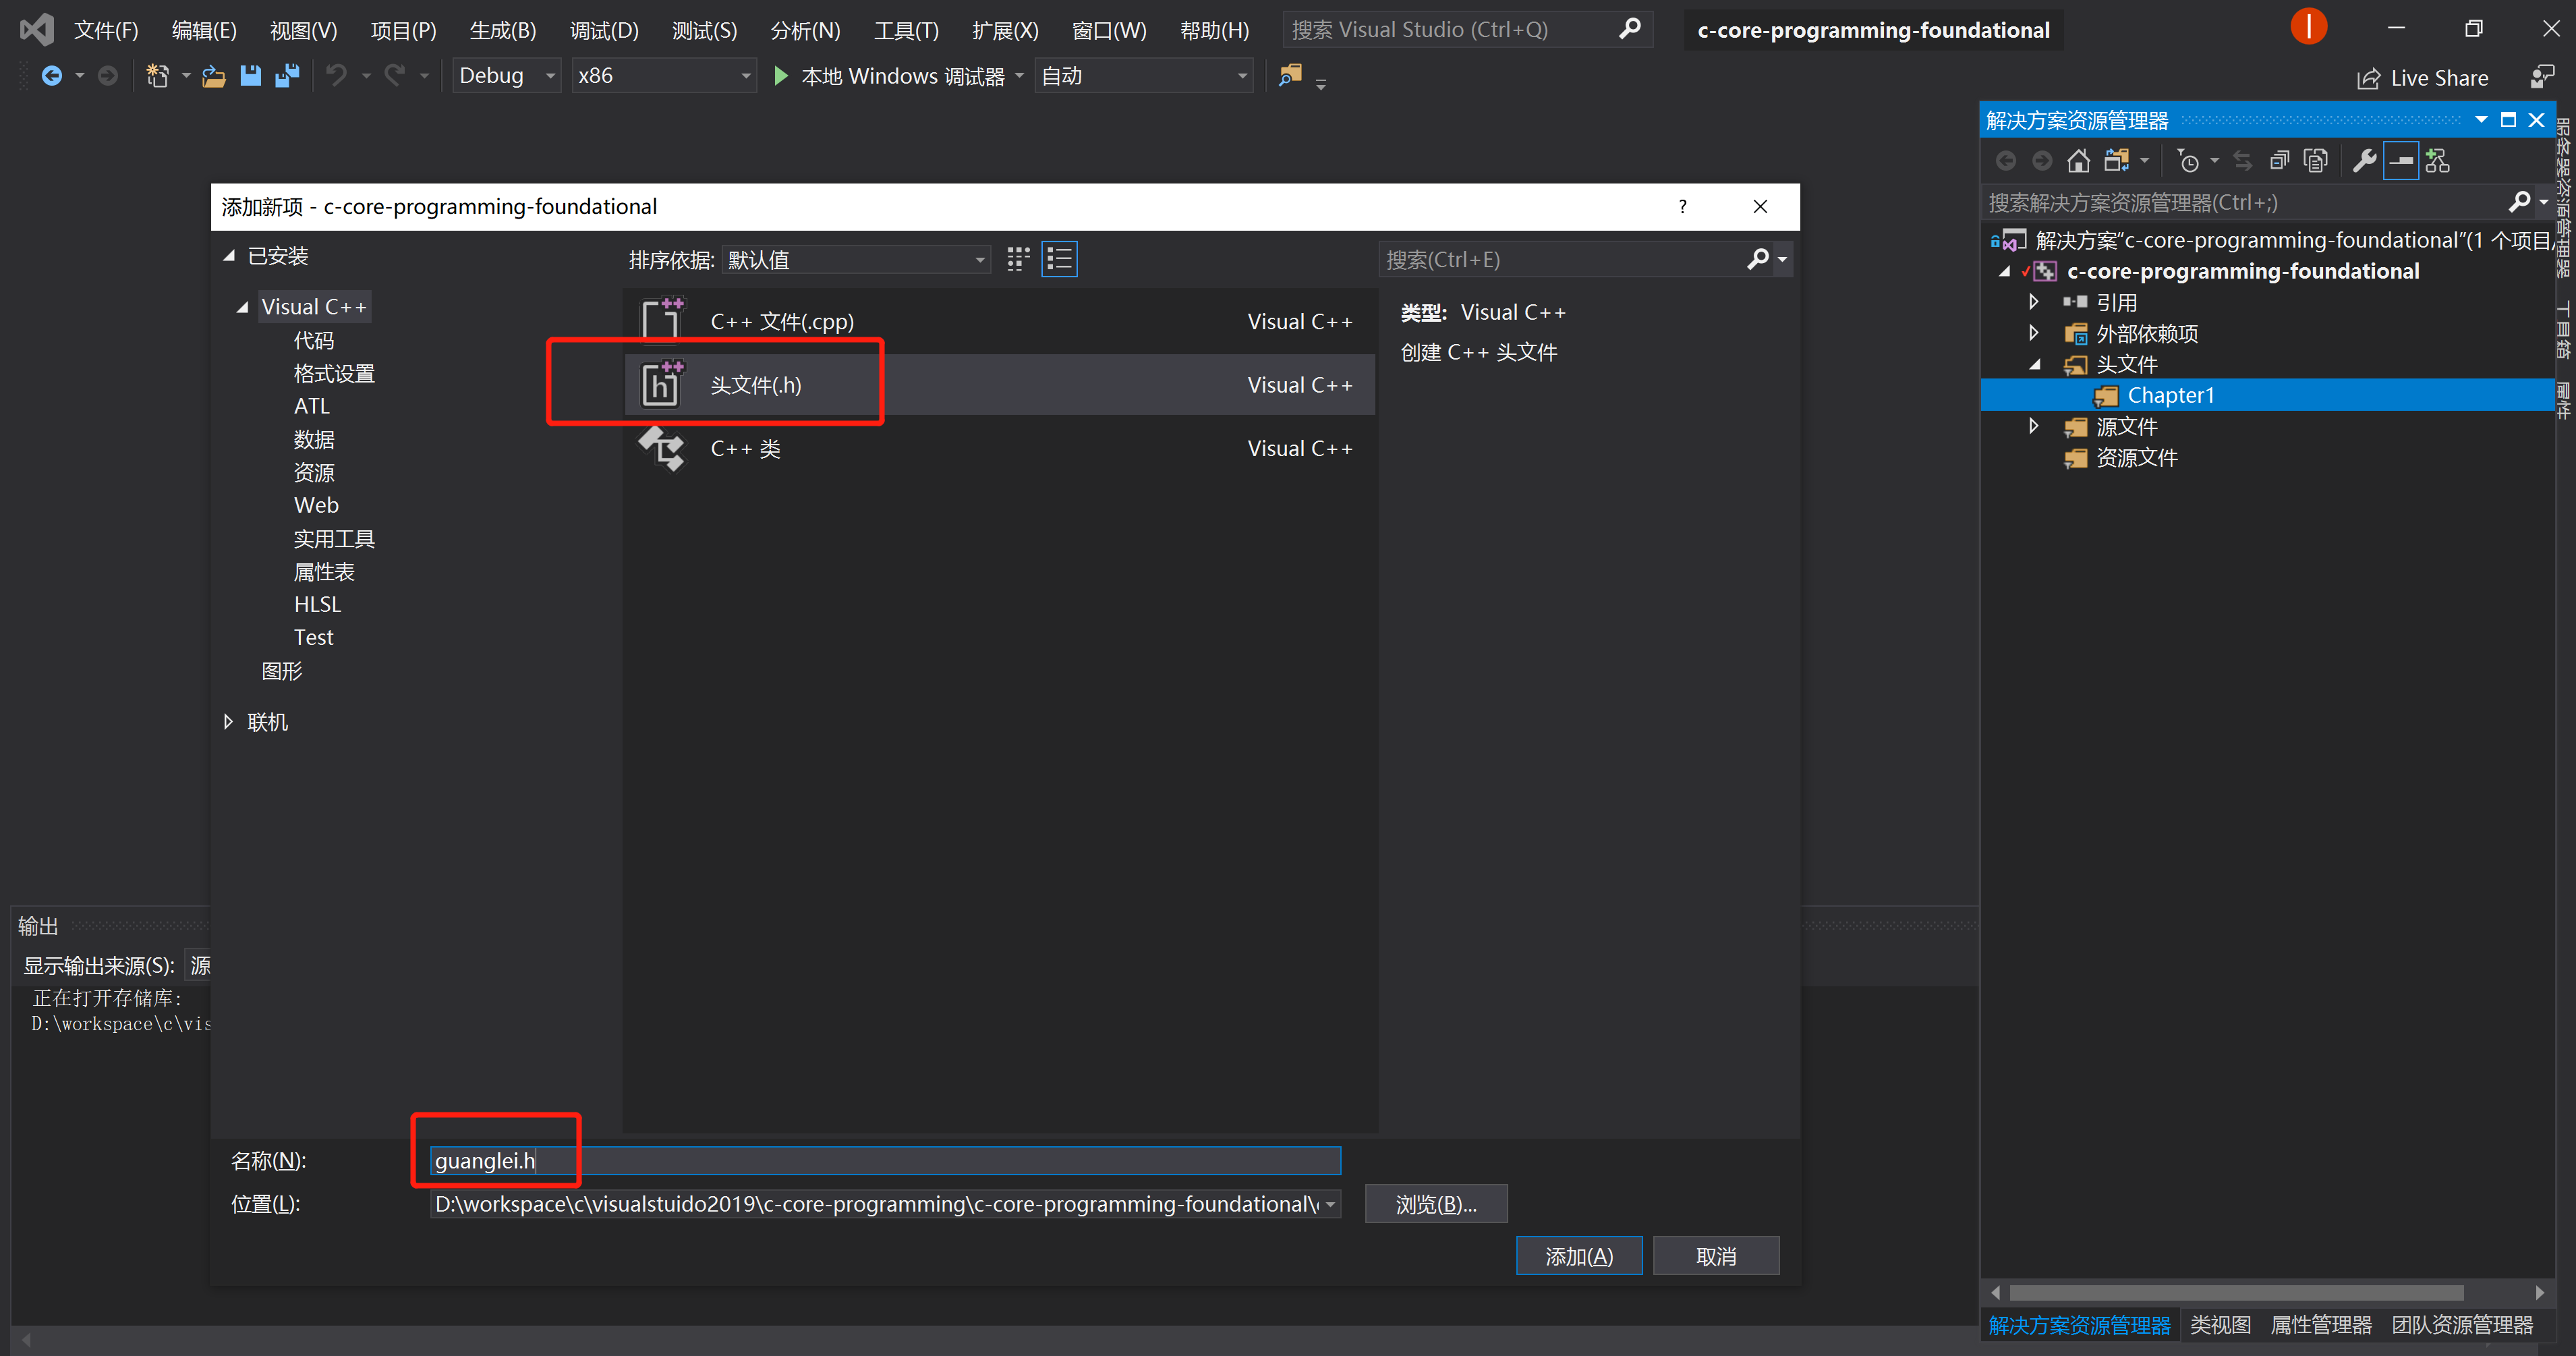Click the Properties wrench icon
The width and height of the screenshot is (2576, 1356).
[2364, 161]
